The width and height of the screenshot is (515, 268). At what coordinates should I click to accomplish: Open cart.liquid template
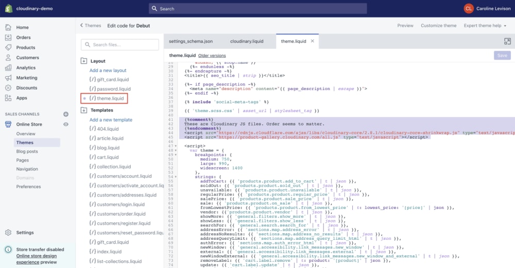tap(104, 157)
